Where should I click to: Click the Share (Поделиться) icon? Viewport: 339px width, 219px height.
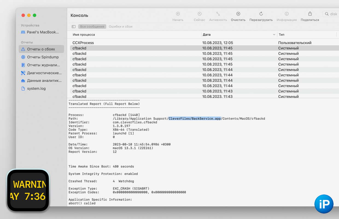pyautogui.click(x=310, y=14)
